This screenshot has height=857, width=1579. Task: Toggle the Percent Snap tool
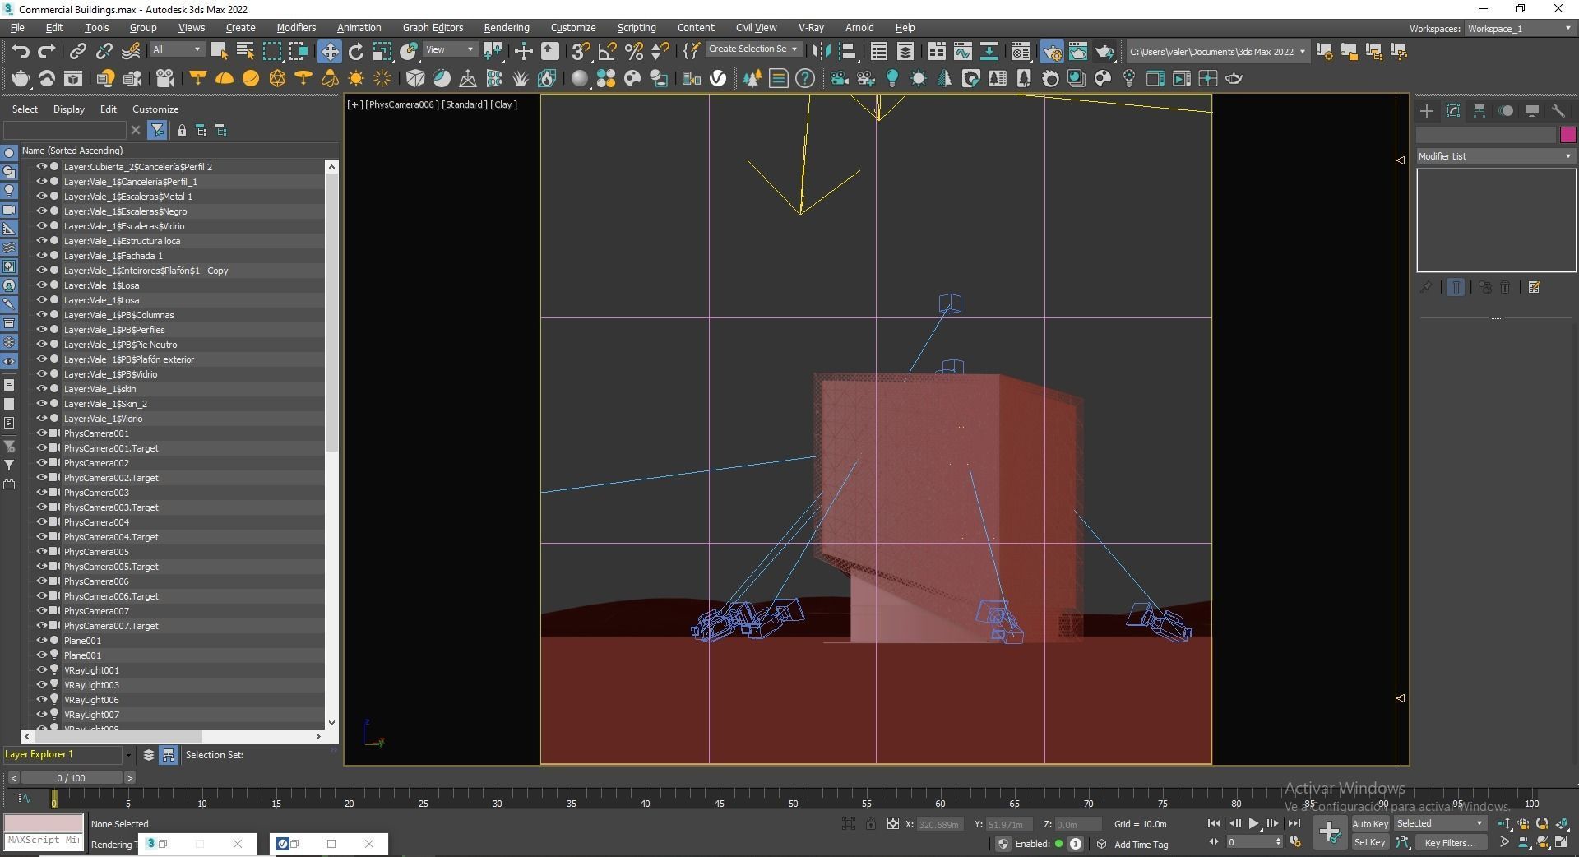(x=633, y=52)
